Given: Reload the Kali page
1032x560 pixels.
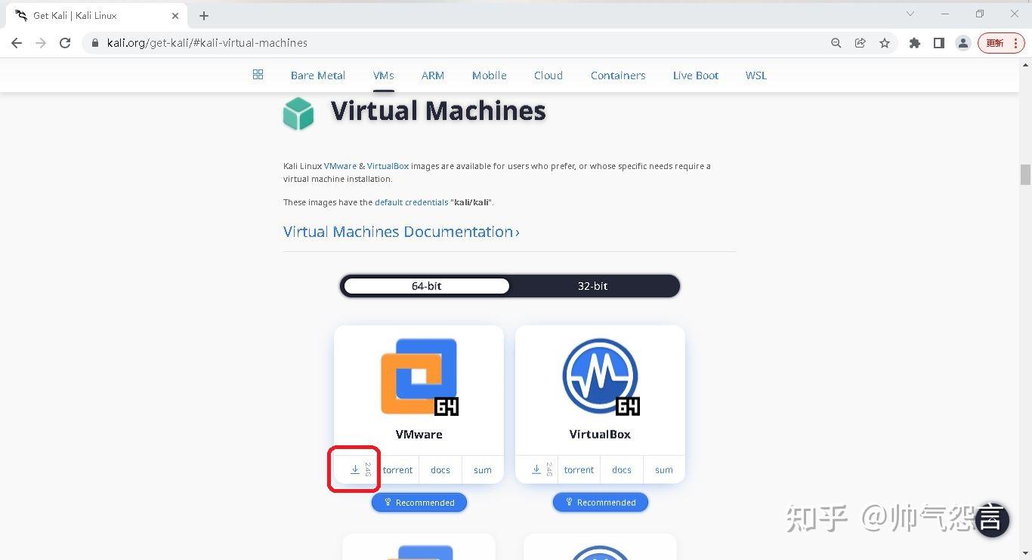Looking at the screenshot, I should tap(65, 43).
